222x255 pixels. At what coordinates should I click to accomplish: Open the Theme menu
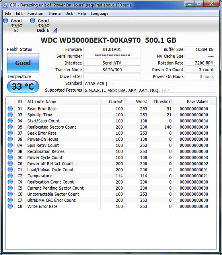54,14
